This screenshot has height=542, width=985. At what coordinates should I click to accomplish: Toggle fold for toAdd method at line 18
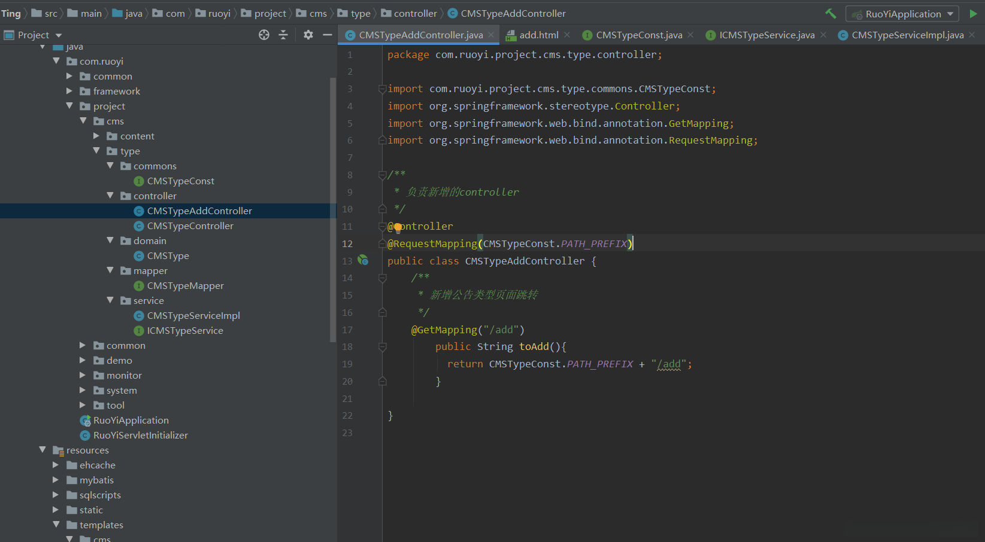[382, 347]
